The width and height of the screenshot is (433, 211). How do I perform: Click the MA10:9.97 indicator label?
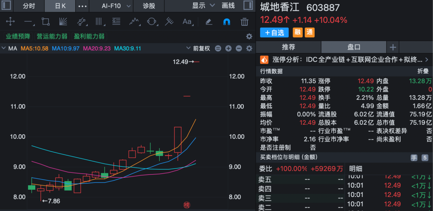pyautogui.click(x=66, y=49)
